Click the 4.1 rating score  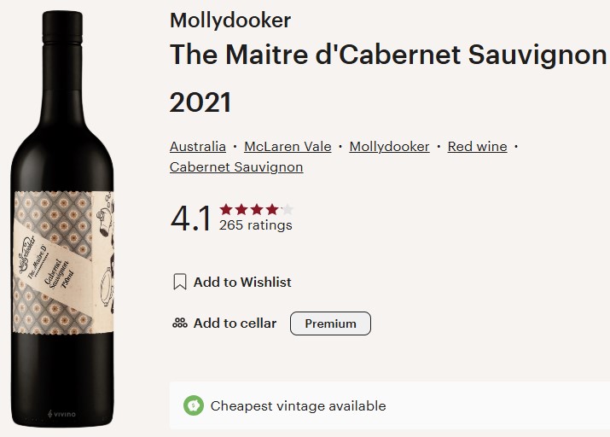(190, 218)
